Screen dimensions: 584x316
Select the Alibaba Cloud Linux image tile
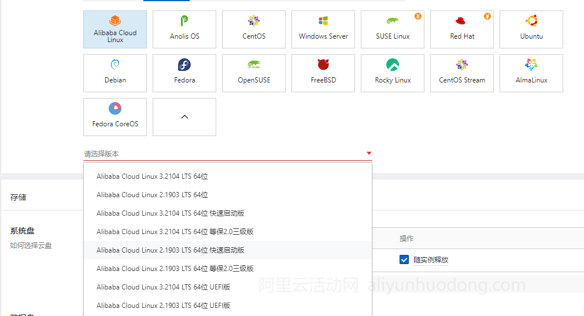tap(115, 29)
